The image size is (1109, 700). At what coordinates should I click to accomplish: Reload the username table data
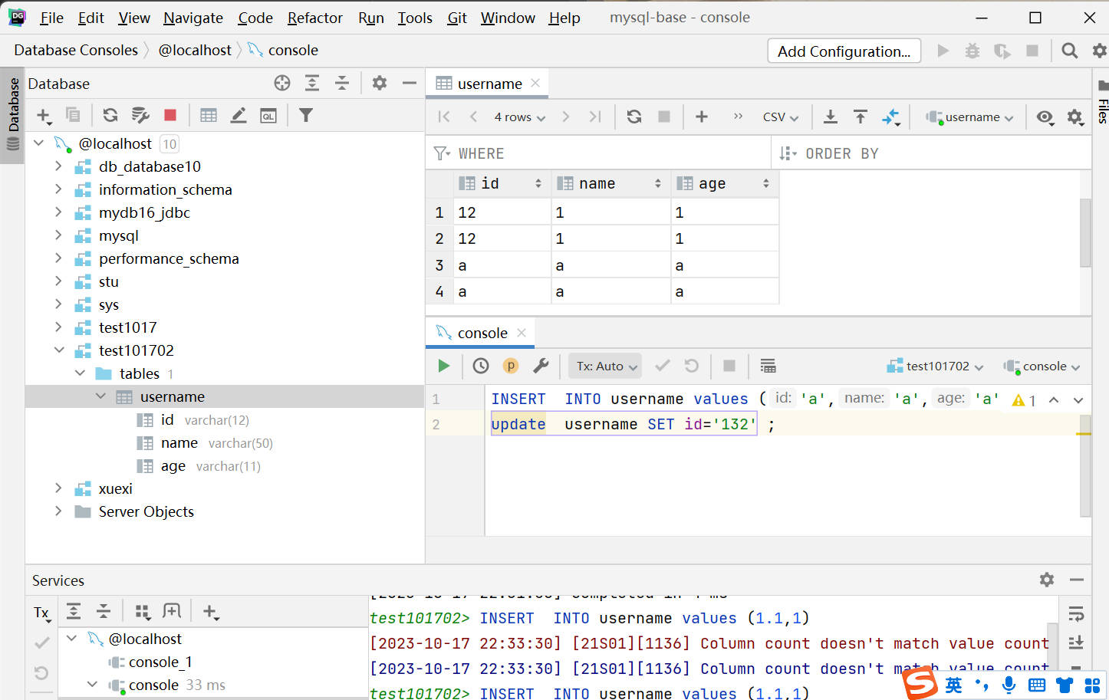click(x=634, y=117)
